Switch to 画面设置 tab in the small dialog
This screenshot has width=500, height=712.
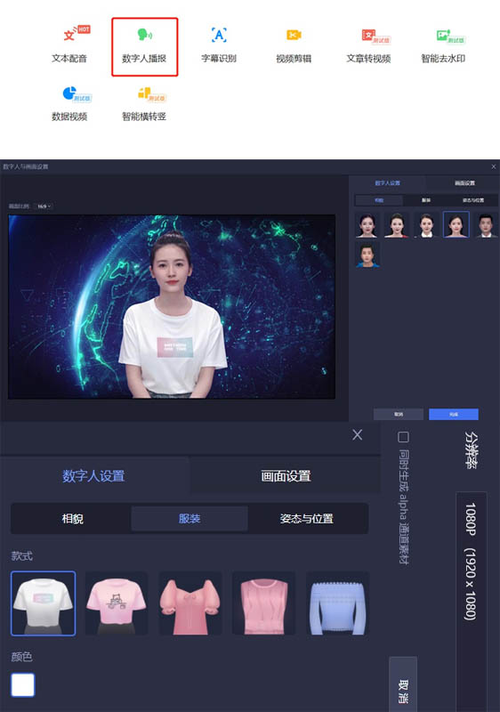464,183
